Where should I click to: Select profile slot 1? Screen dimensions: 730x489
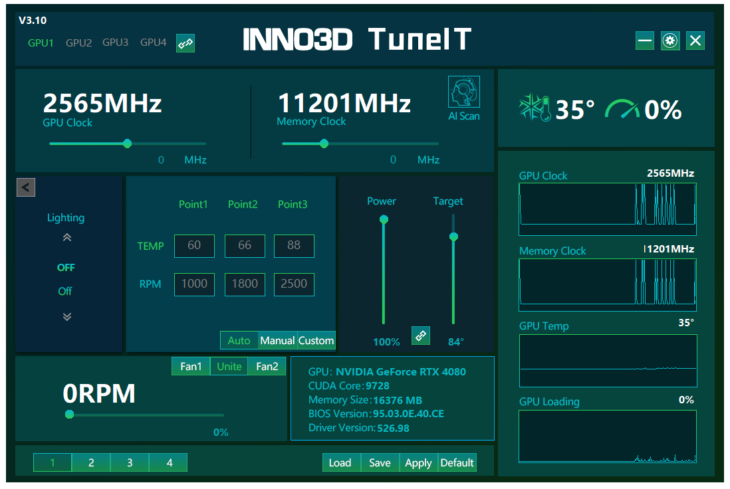pyautogui.click(x=53, y=463)
